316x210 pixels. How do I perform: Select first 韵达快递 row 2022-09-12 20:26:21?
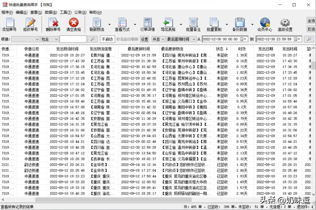pyautogui.click(x=156, y=165)
